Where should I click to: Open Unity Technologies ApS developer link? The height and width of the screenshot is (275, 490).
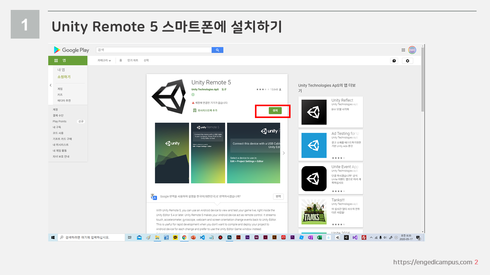(205, 89)
